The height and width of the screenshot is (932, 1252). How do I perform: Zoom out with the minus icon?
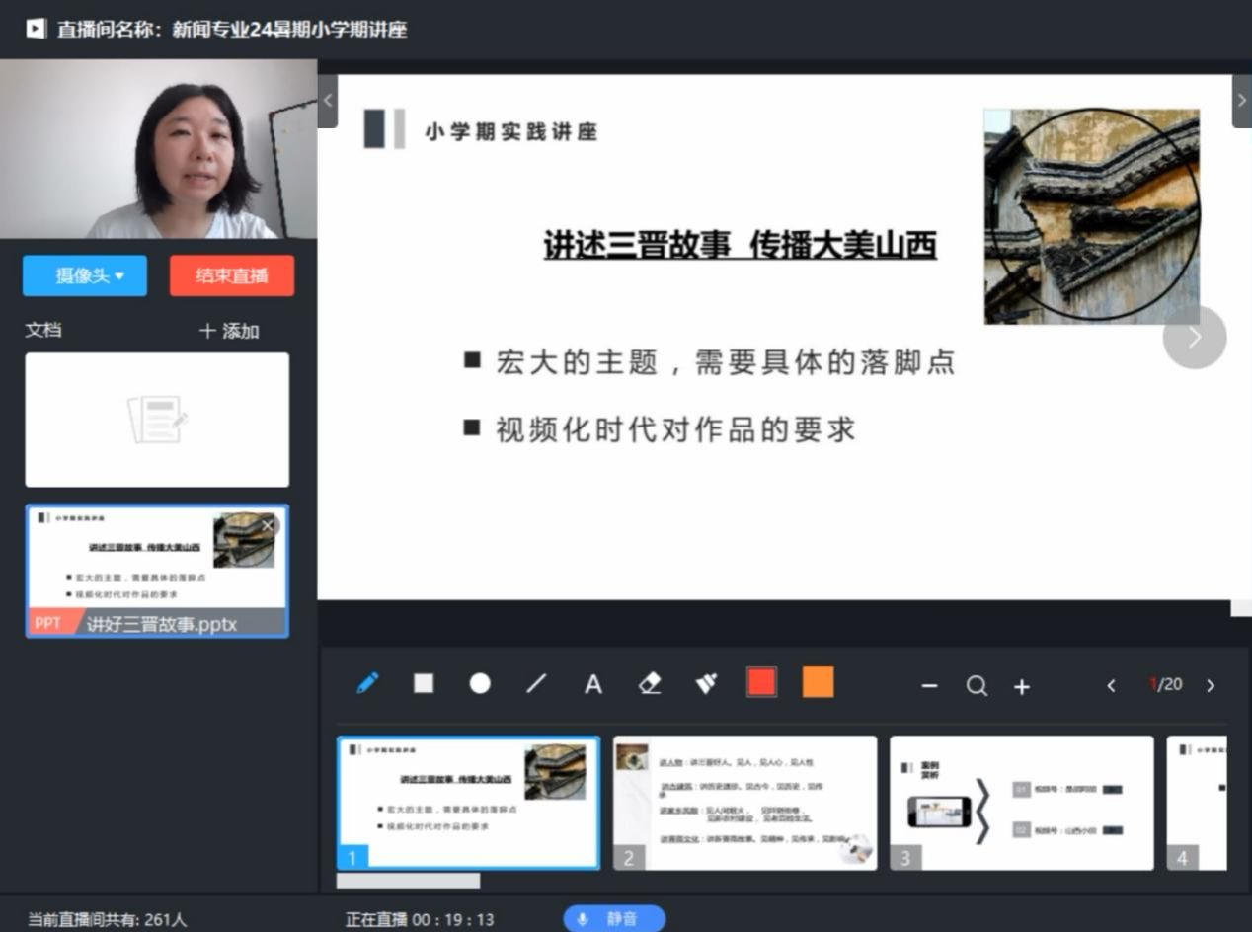(929, 686)
